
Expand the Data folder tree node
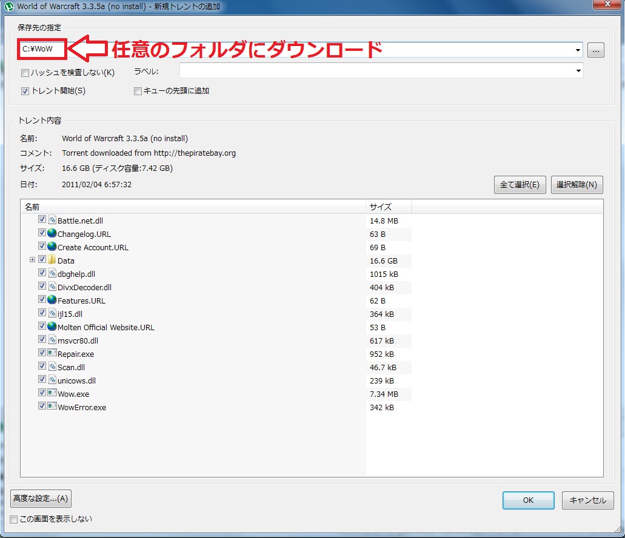tap(32, 260)
